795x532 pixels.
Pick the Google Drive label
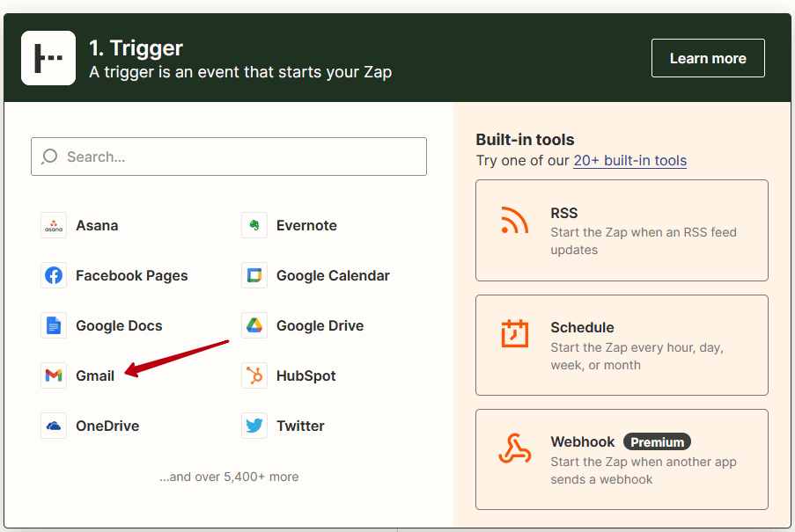coord(320,325)
